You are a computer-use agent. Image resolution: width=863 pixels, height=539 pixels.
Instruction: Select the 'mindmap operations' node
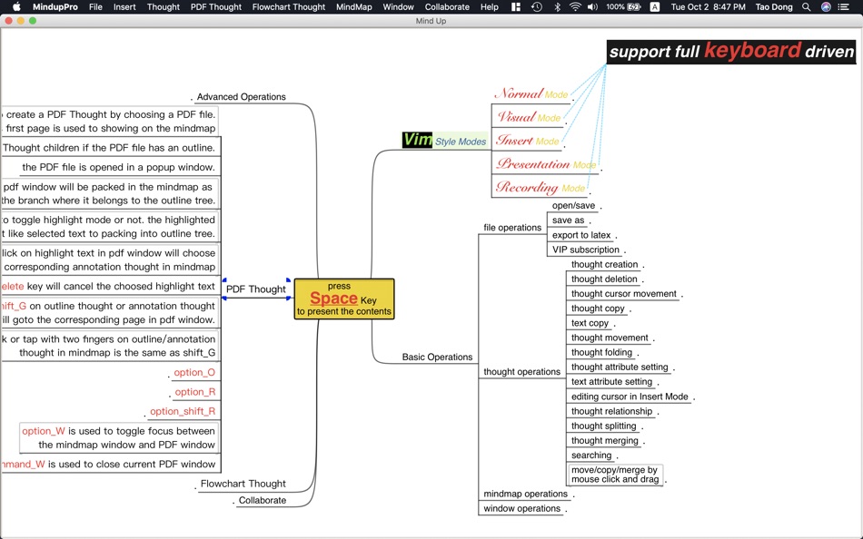(525, 494)
